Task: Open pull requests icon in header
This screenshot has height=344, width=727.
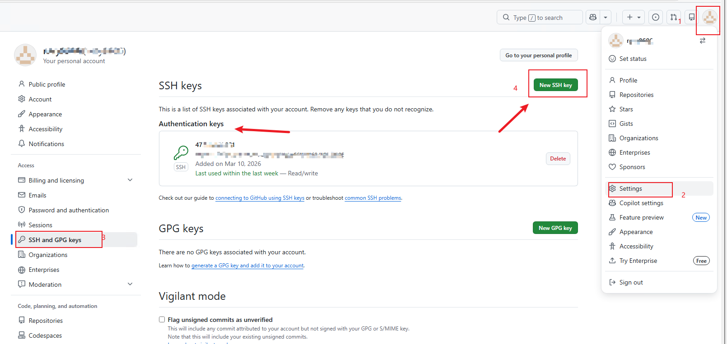Action: [x=674, y=17]
